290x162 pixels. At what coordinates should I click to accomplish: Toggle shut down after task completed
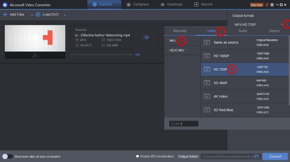point(7,156)
